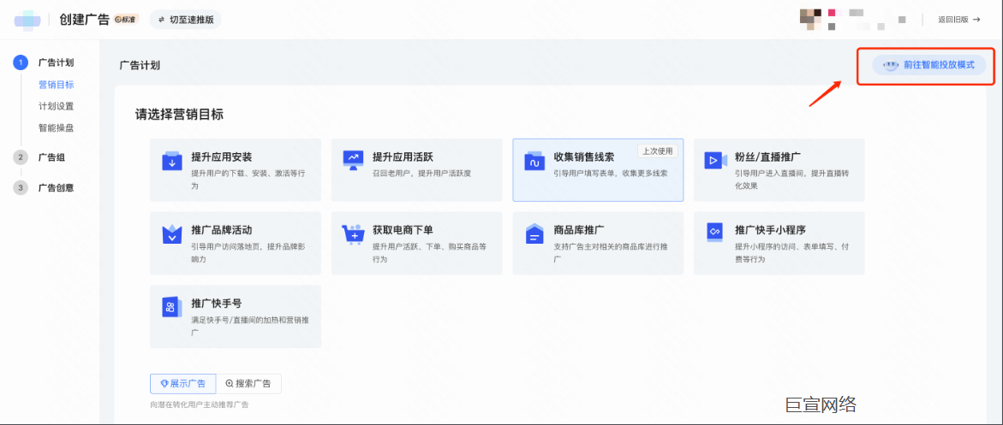Choose 商品库推广 marketing goal card

pyautogui.click(x=598, y=244)
